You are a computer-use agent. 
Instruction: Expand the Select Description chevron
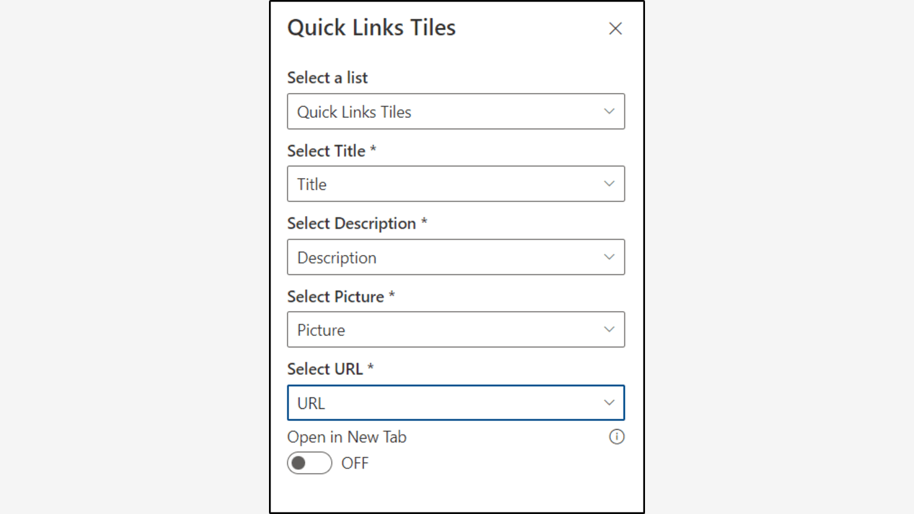tap(609, 257)
